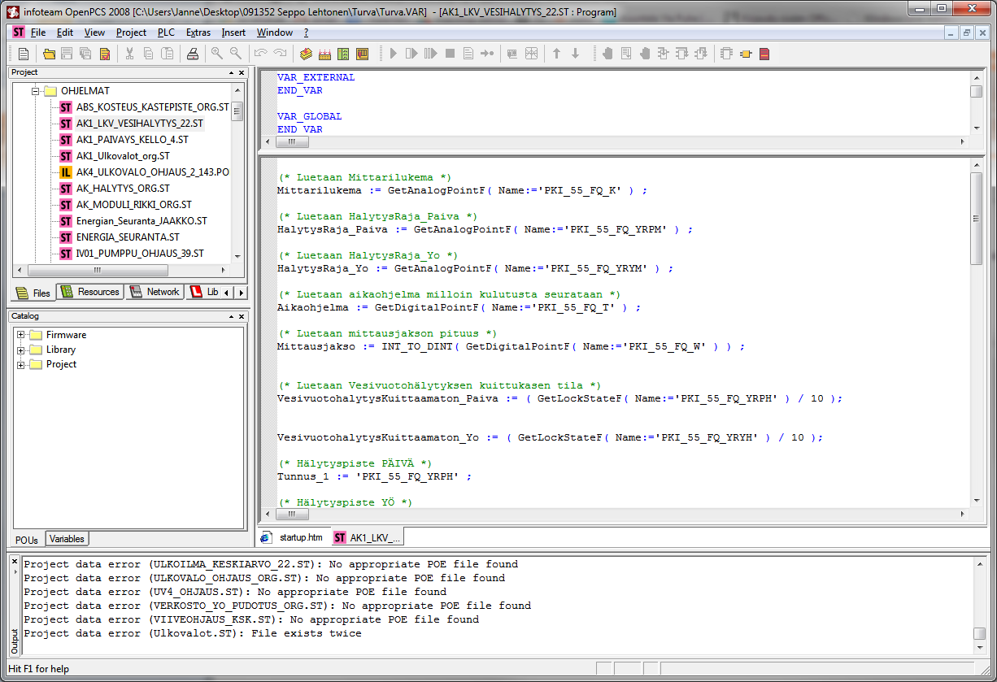Viewport: 997px width, 682px height.
Task: Click the cold start play icon
Action: pos(393,54)
